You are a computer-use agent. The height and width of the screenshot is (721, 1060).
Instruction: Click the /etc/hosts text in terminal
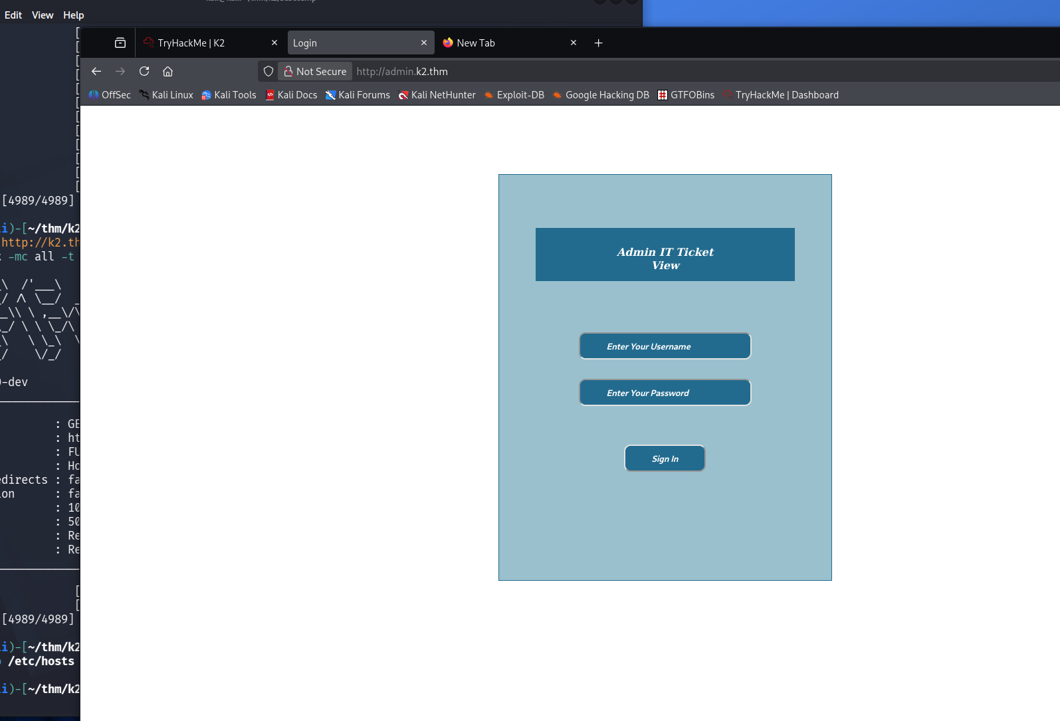[x=41, y=661]
